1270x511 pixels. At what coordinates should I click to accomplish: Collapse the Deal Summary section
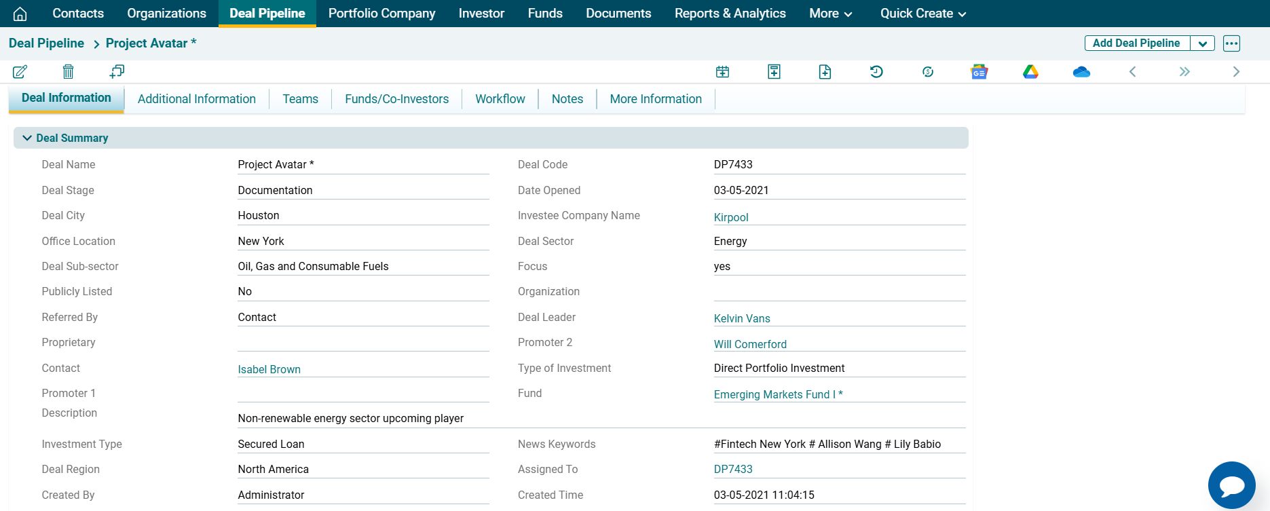click(x=27, y=138)
